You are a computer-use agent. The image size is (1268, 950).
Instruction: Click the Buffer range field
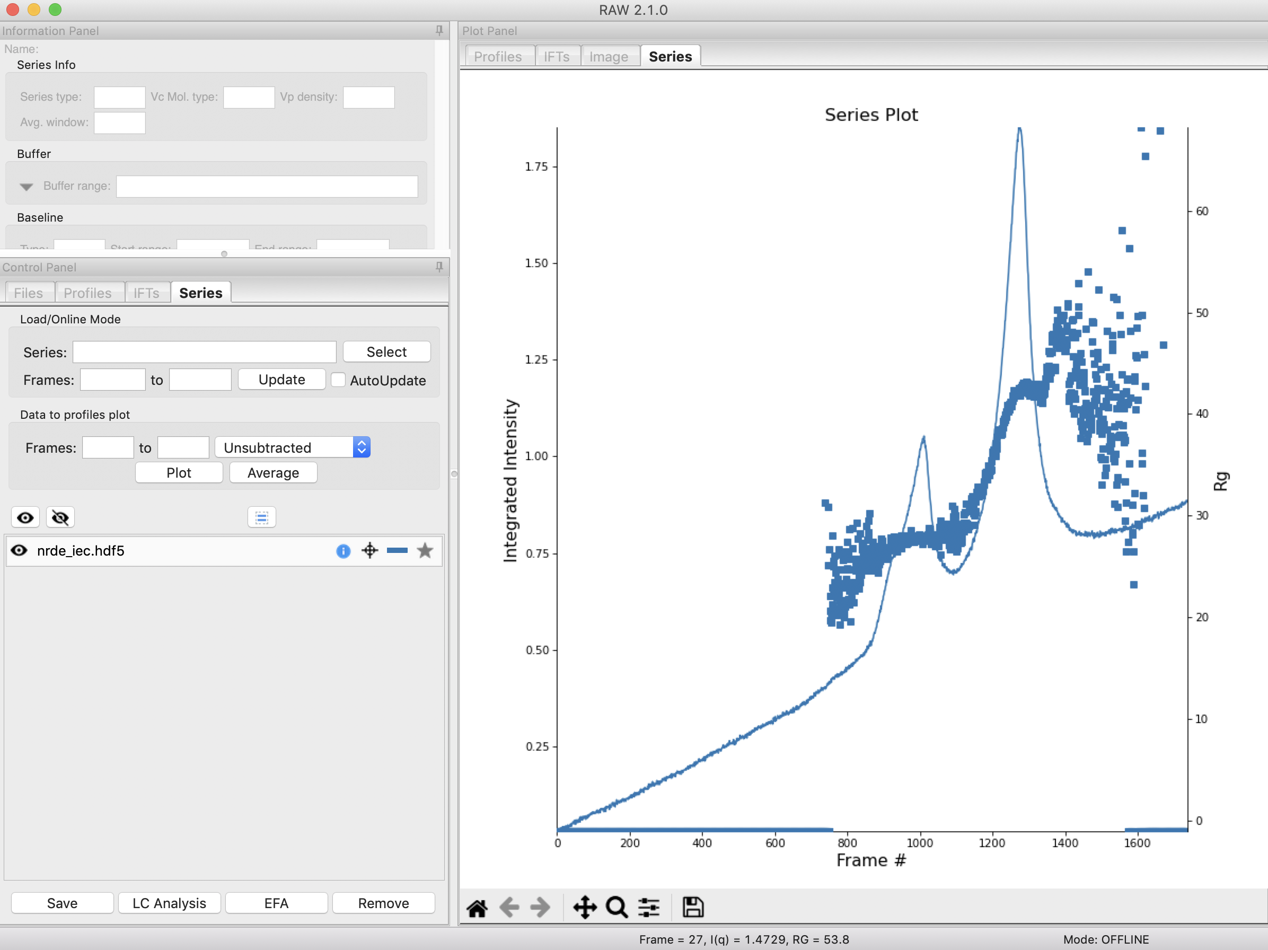[267, 186]
